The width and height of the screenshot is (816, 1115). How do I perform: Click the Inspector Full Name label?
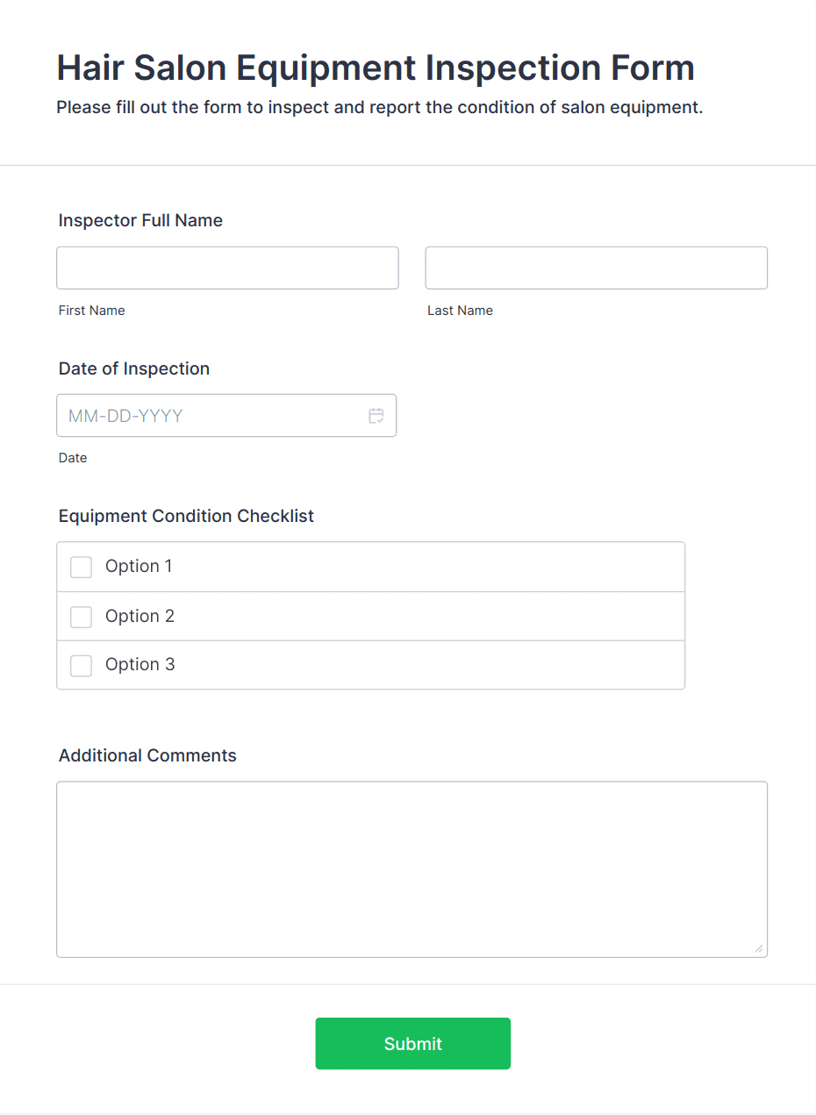coord(140,220)
